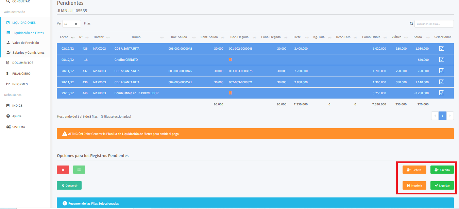459x209 pixels.
Task: Click the orange marker in Credito CREDITO row
Action: click(231, 60)
